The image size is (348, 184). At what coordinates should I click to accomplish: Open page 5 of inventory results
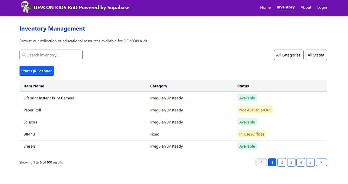pyautogui.click(x=310, y=162)
